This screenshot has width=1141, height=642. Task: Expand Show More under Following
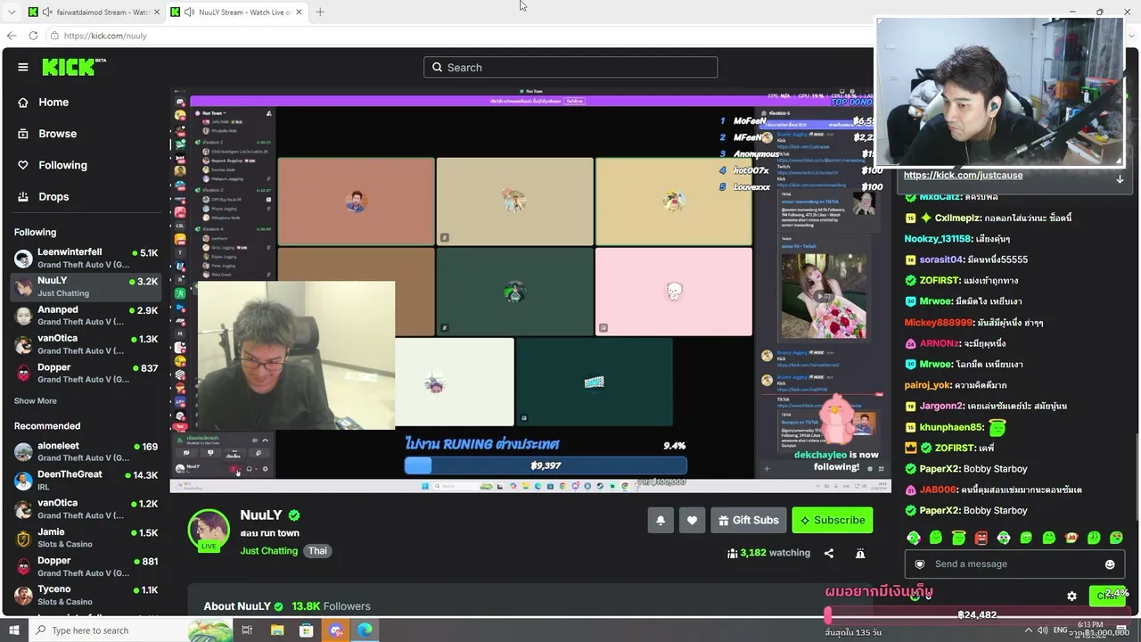tap(35, 401)
